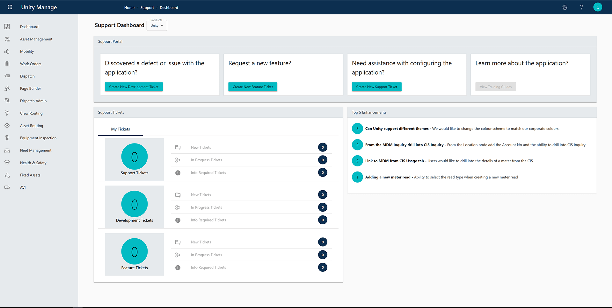The width and height of the screenshot is (612, 308).
Task: Click the Support Tickets count circle
Action: coord(135,157)
